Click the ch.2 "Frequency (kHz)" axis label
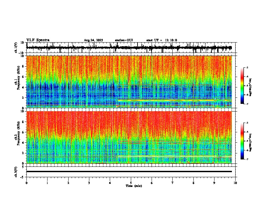The height and width of the screenshot is (205, 265). pyautogui.click(x=18, y=133)
